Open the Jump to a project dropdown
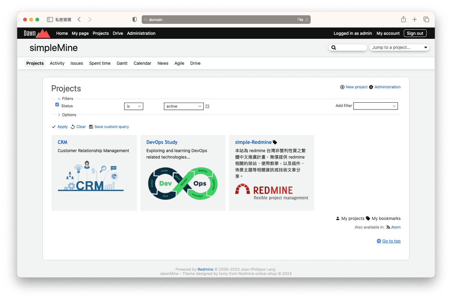Viewport: 452px width, 300px height. click(399, 47)
